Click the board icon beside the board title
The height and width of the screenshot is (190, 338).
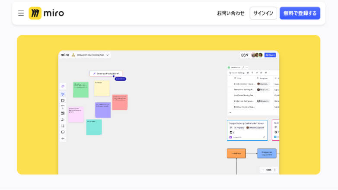(73, 55)
